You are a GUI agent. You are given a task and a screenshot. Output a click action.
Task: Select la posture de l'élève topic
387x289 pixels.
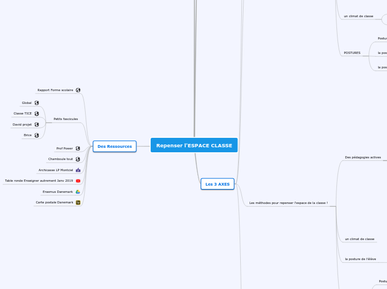[360, 259]
